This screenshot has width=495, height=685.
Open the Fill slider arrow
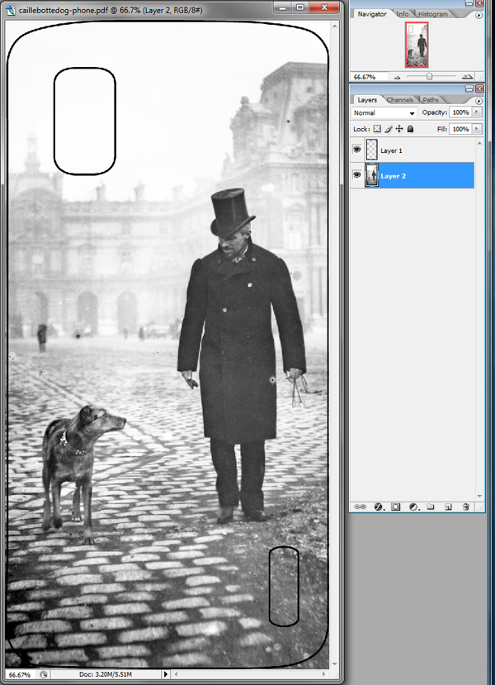[477, 129]
